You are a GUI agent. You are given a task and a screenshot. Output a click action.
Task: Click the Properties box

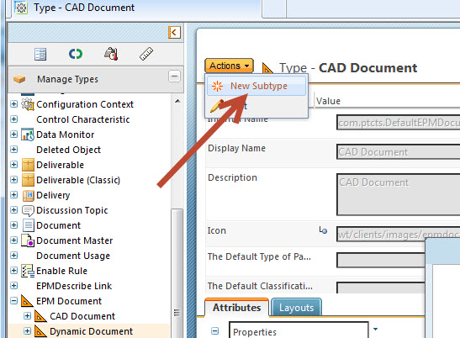coord(299,330)
